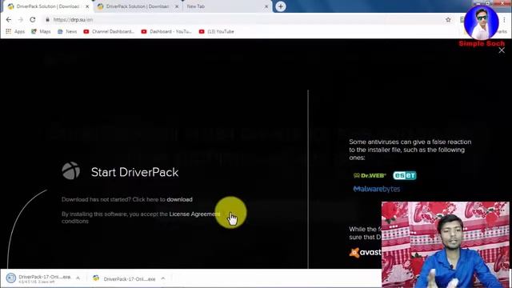Expand options arrow for first download item
Viewport: 512px width, 288px height.
78,278
